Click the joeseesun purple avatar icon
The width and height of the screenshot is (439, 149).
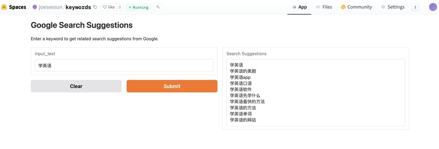coord(35,7)
